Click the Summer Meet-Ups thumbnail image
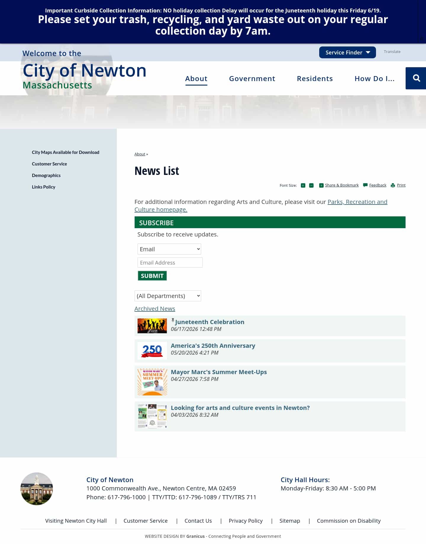 coord(152,382)
